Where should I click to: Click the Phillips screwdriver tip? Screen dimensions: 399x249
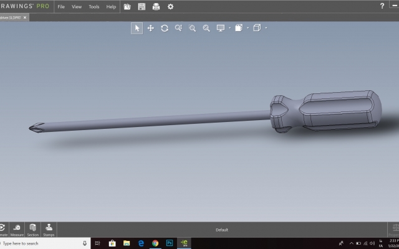(x=36, y=128)
